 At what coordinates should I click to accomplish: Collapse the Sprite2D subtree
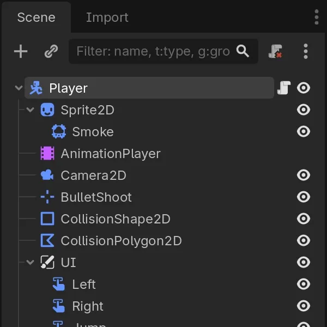click(31, 110)
